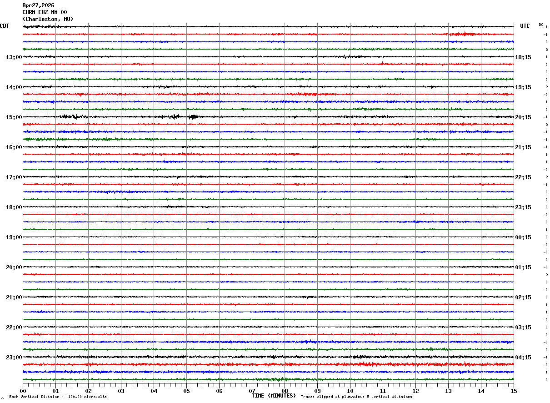Click the UTC time zone label
The width and height of the screenshot is (550, 403).
(525, 26)
